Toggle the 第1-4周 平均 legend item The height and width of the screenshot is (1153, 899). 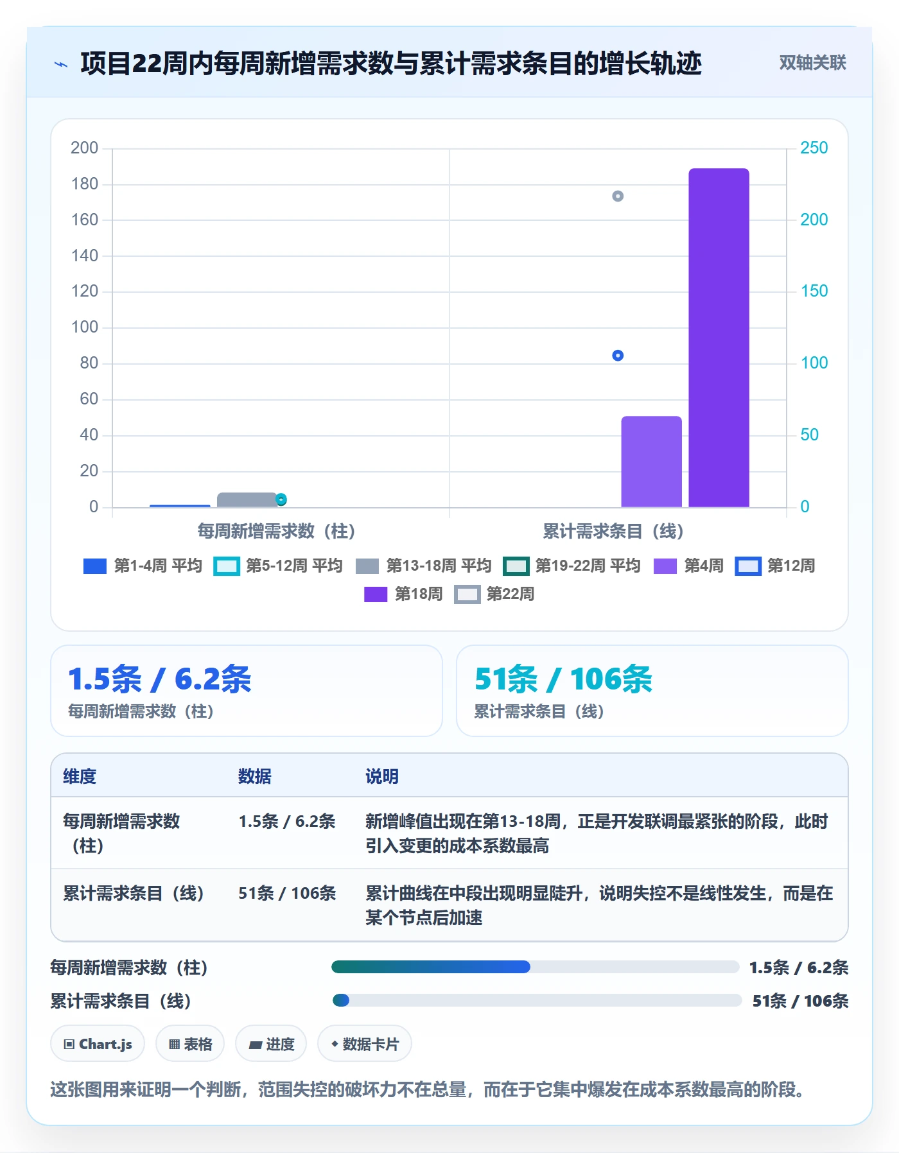(143, 566)
